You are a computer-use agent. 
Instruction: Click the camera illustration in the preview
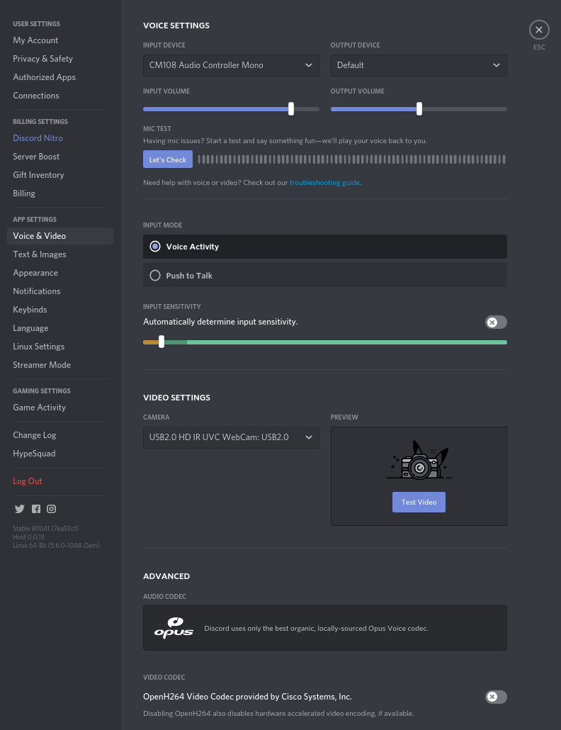tap(419, 462)
